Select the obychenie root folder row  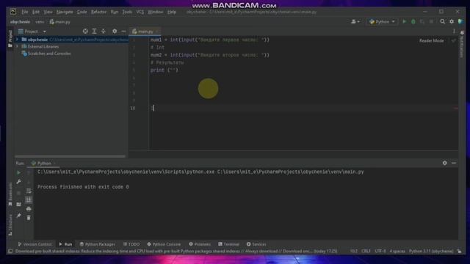pos(71,40)
